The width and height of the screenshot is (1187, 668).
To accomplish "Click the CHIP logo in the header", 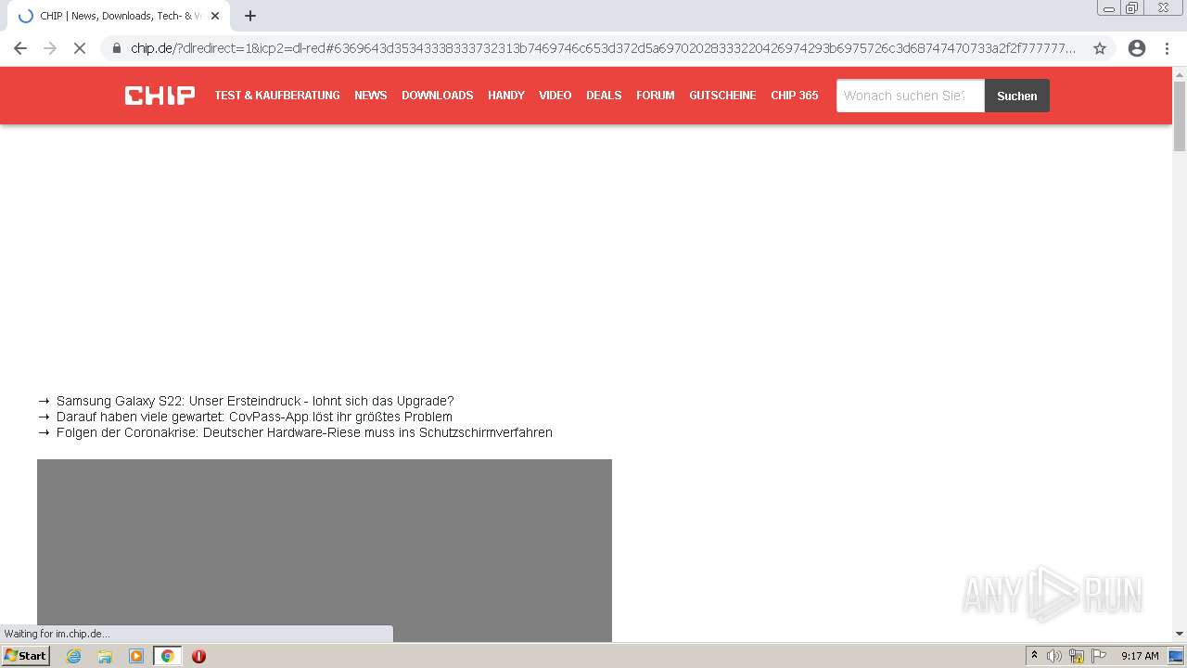I will [160, 96].
